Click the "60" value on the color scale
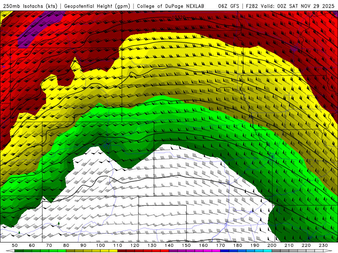 coord(32,245)
